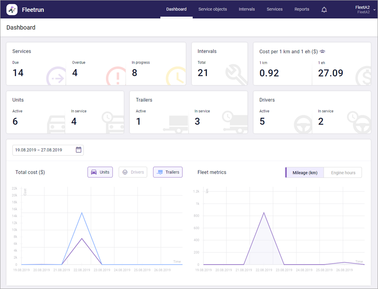Viewport: 378px width, 289px height.
Task: Click the wrench icon in Intervals card
Action: point(236,74)
